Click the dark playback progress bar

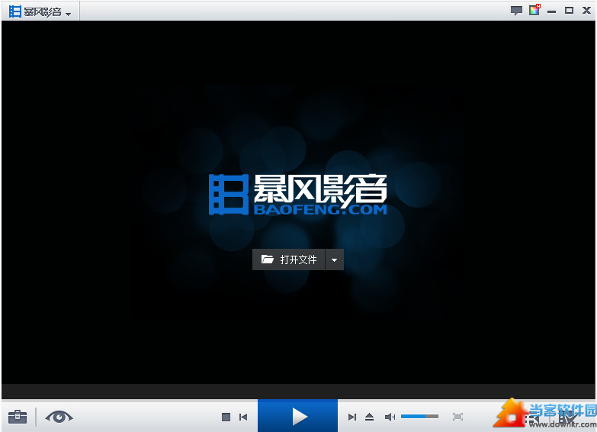click(298, 392)
